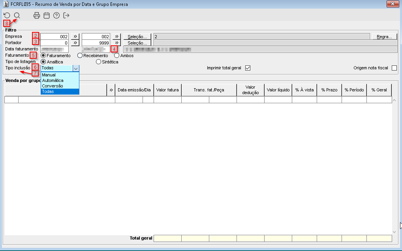Click the refresh/undo arrow toolbar icon

pos(7,15)
